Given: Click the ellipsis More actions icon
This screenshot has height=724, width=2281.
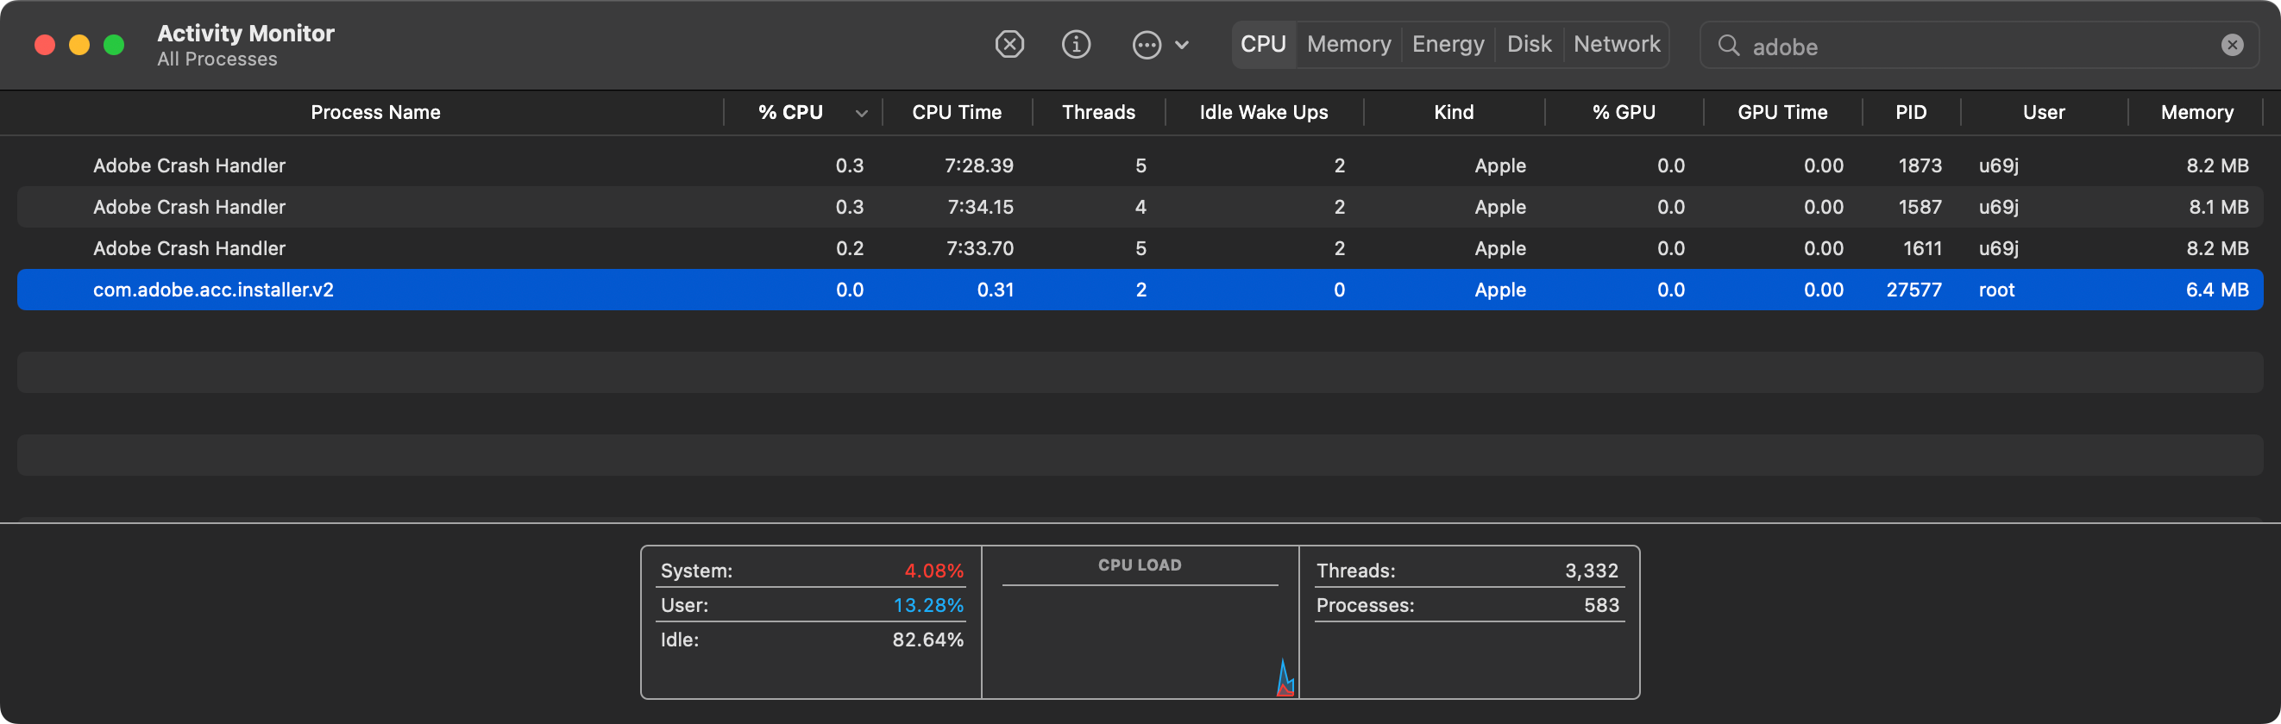Looking at the screenshot, I should click(1147, 44).
